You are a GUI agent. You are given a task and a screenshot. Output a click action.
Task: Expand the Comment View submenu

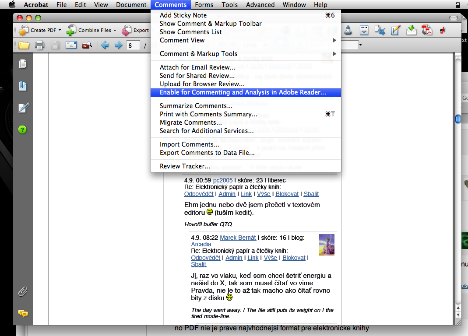coord(334,40)
